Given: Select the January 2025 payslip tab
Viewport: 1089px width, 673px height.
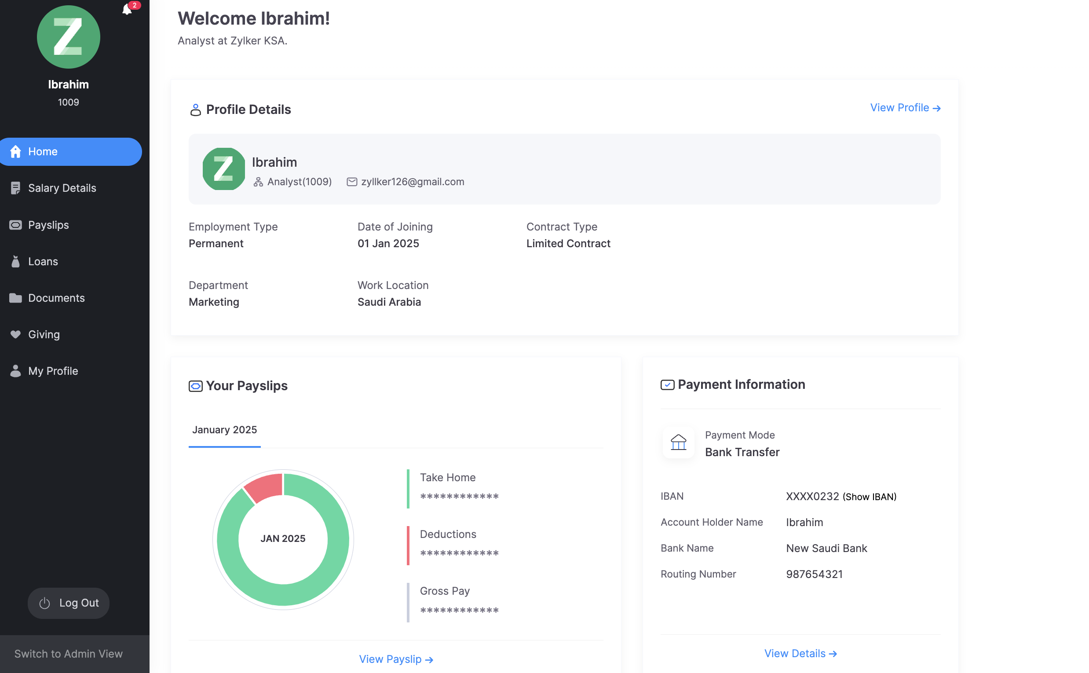Looking at the screenshot, I should [x=225, y=430].
